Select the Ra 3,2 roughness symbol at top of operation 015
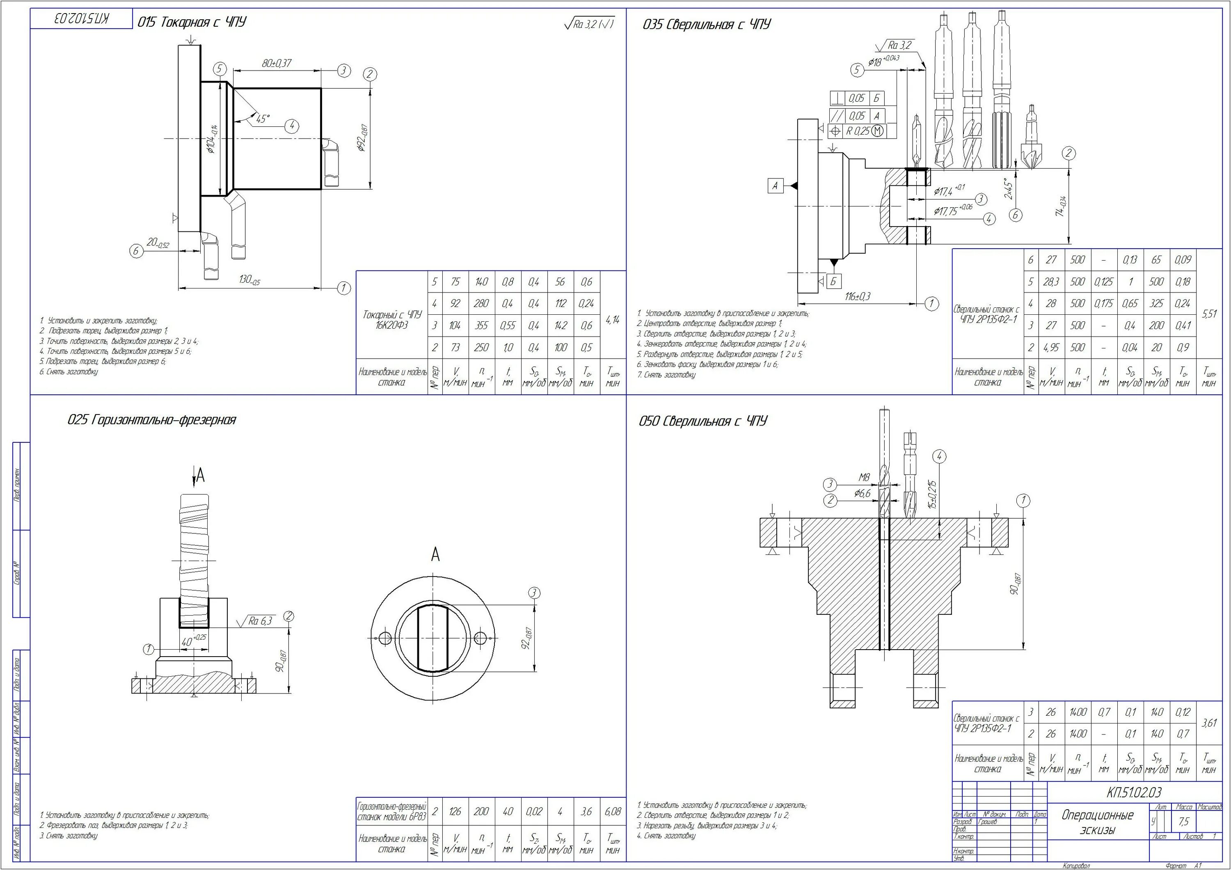Viewport: 1231px width, 870px height. click(589, 23)
